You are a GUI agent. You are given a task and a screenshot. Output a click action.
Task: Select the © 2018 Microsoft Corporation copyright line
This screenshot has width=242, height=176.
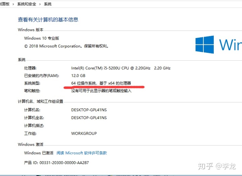coord(67,46)
